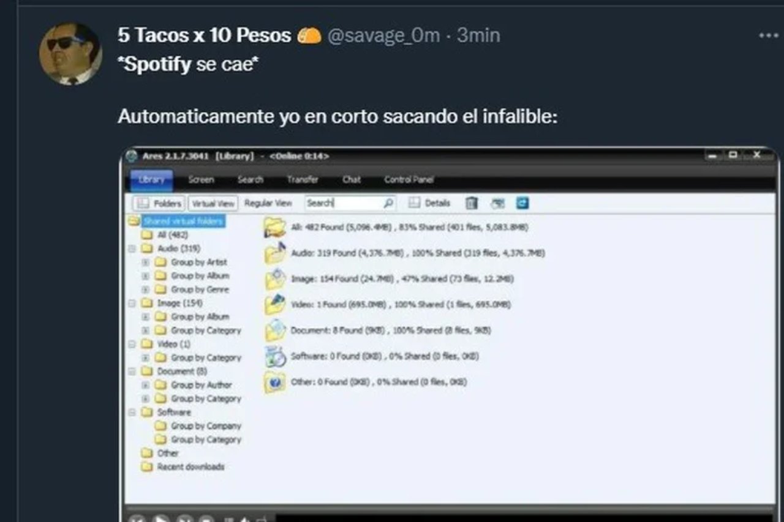Image resolution: width=784 pixels, height=522 pixels.
Task: Select the Software tree folder
Action: click(174, 412)
